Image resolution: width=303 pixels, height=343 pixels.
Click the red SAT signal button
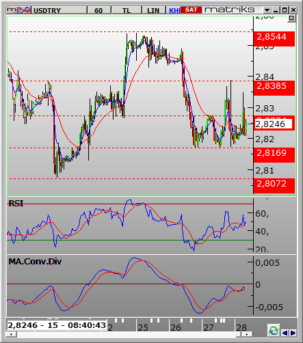click(x=191, y=10)
